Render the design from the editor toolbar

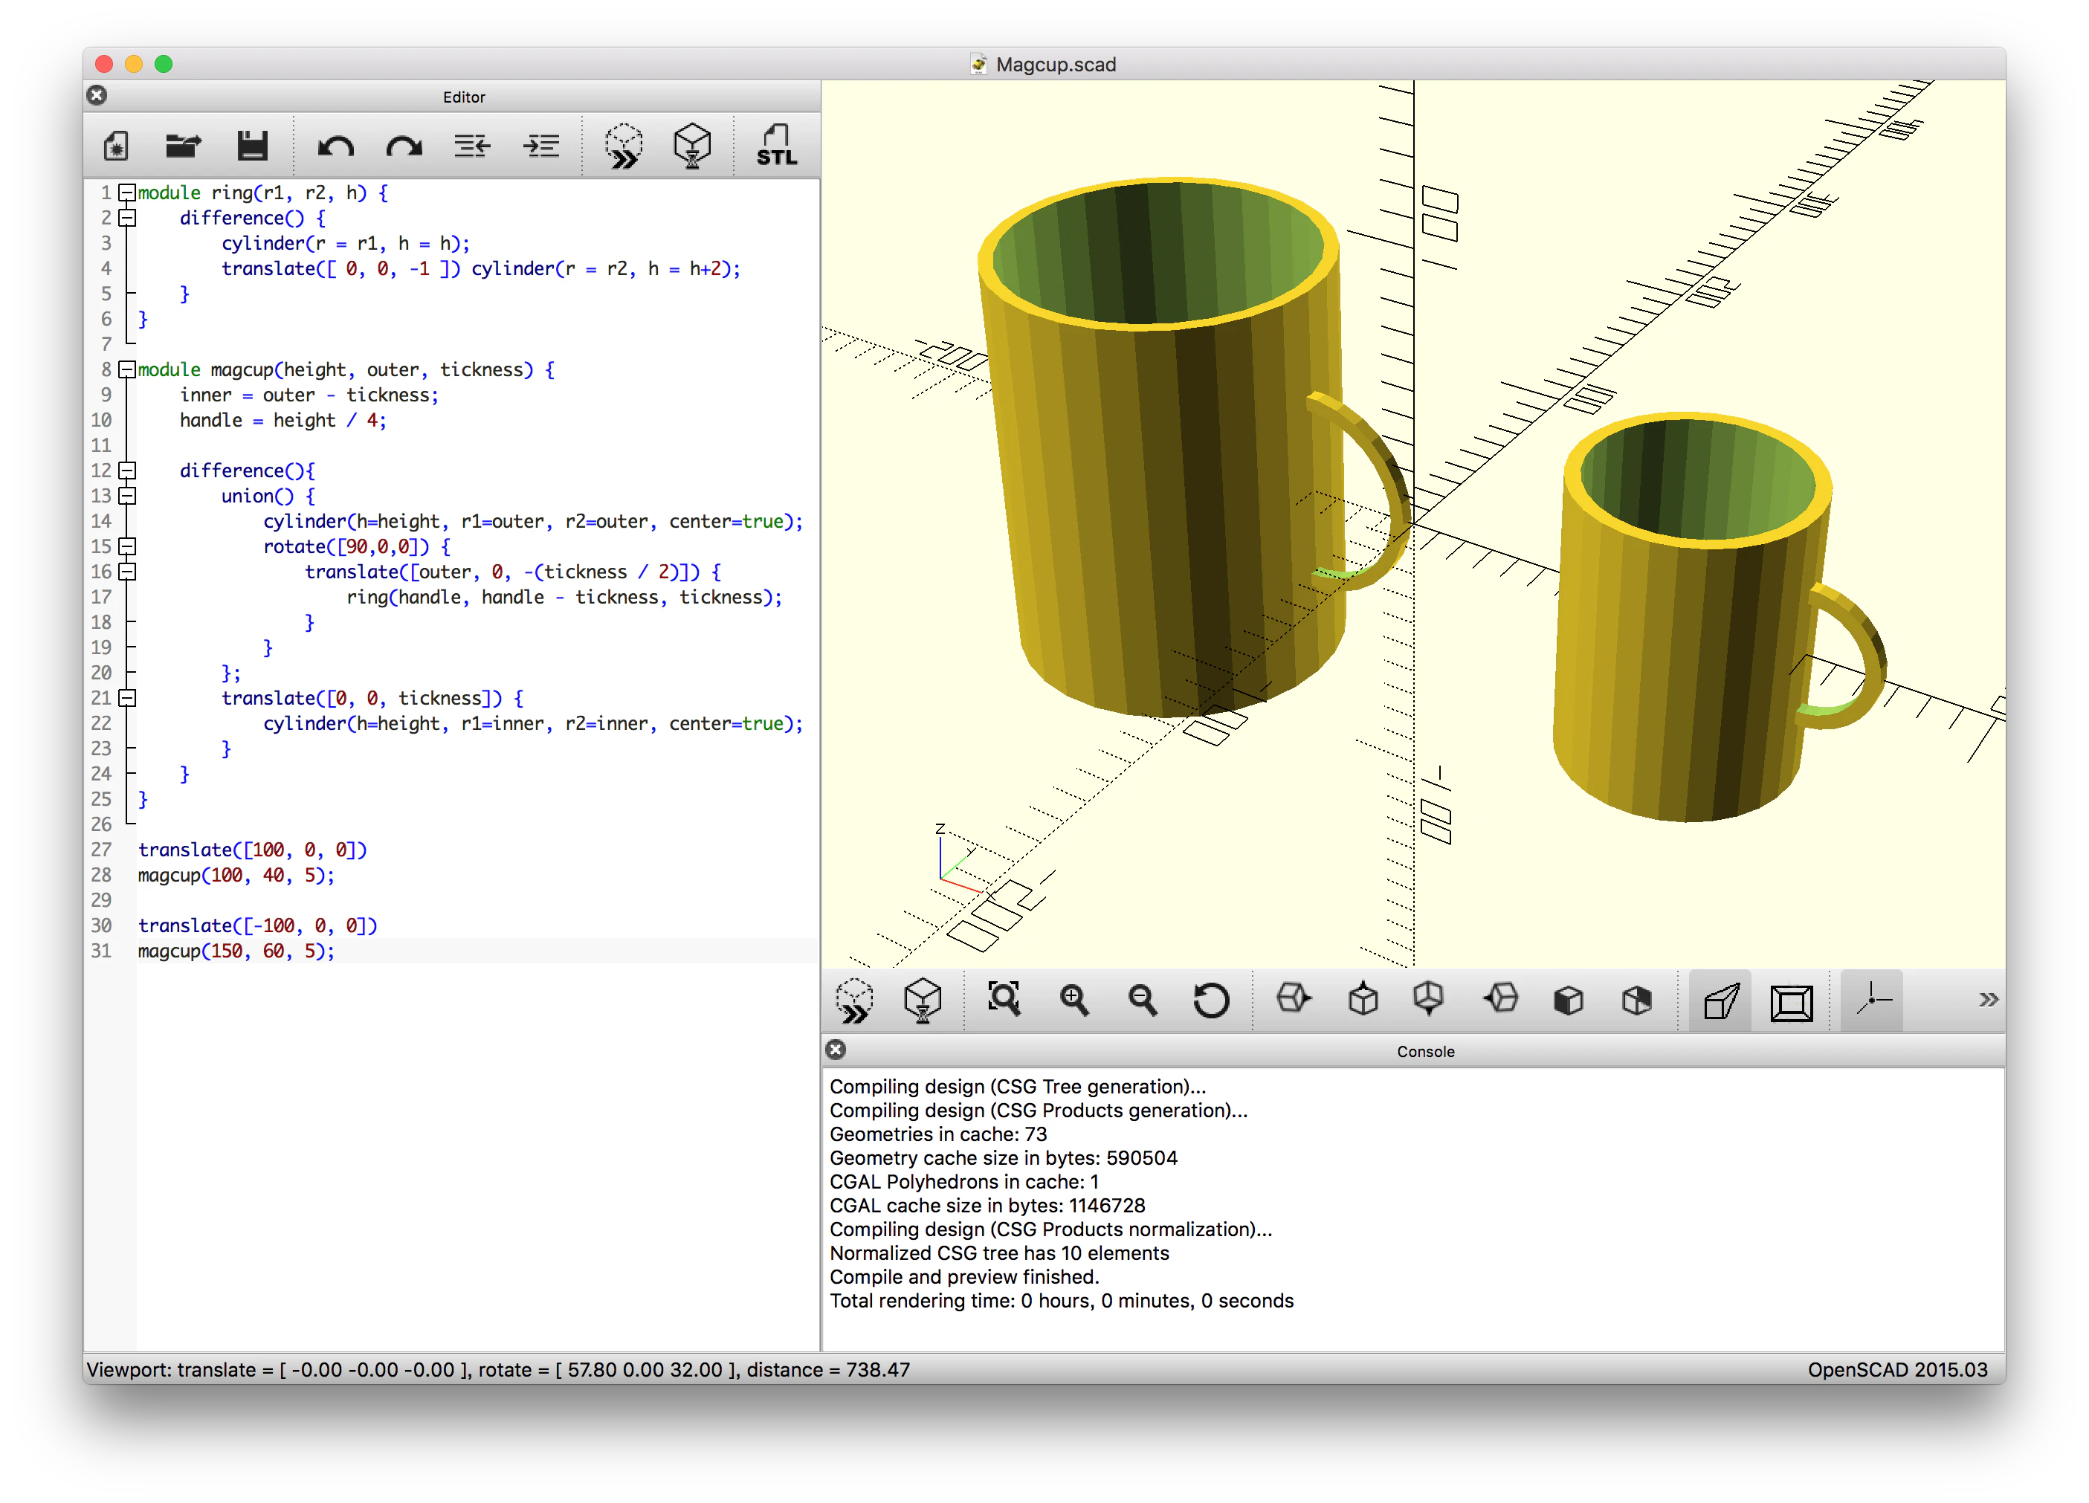(x=691, y=146)
